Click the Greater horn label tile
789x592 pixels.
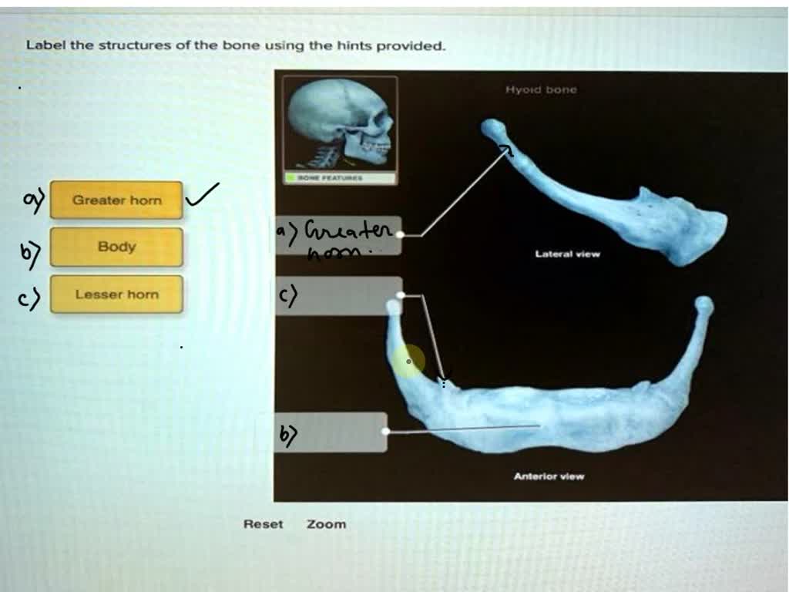(116, 200)
